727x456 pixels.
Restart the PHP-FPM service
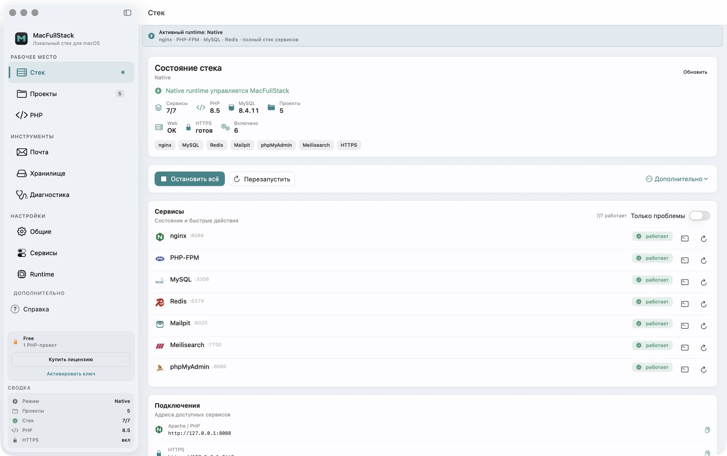pos(703,260)
